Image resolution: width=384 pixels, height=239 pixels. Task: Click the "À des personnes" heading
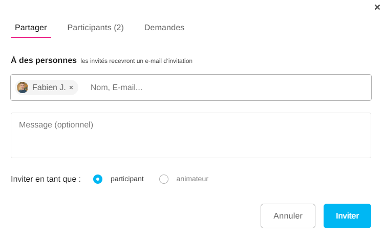pyautogui.click(x=44, y=60)
